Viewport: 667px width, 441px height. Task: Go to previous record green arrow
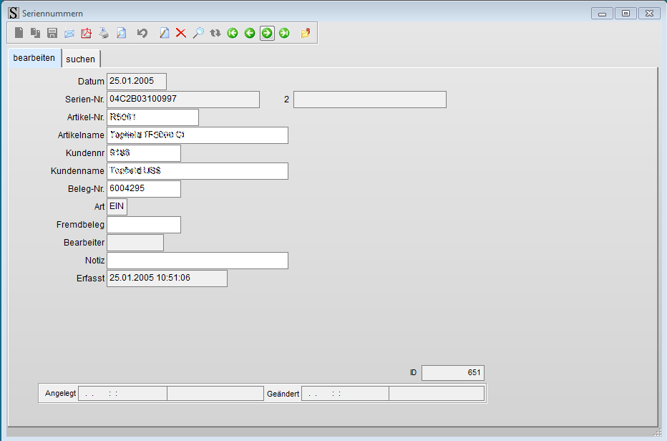[x=250, y=33]
